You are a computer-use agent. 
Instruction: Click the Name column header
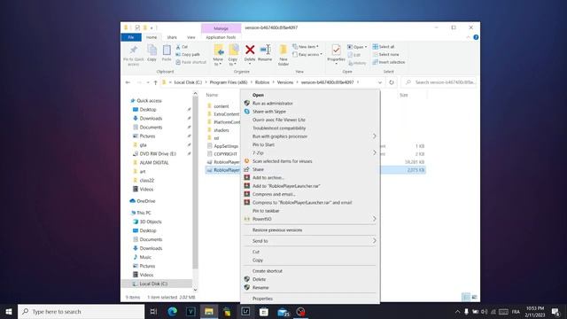213,95
